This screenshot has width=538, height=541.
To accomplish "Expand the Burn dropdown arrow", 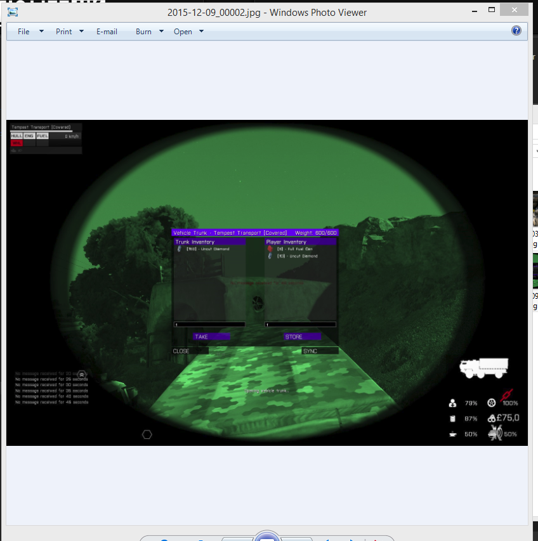I will pyautogui.click(x=161, y=31).
